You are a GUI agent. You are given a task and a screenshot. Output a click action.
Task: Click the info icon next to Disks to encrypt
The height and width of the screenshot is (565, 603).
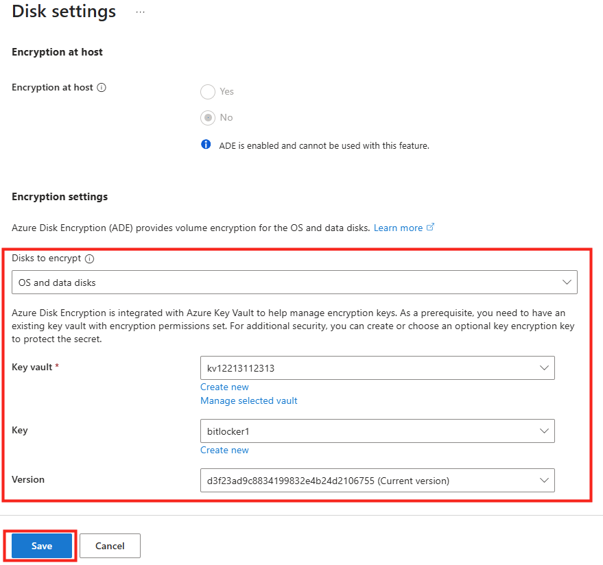pyautogui.click(x=89, y=259)
